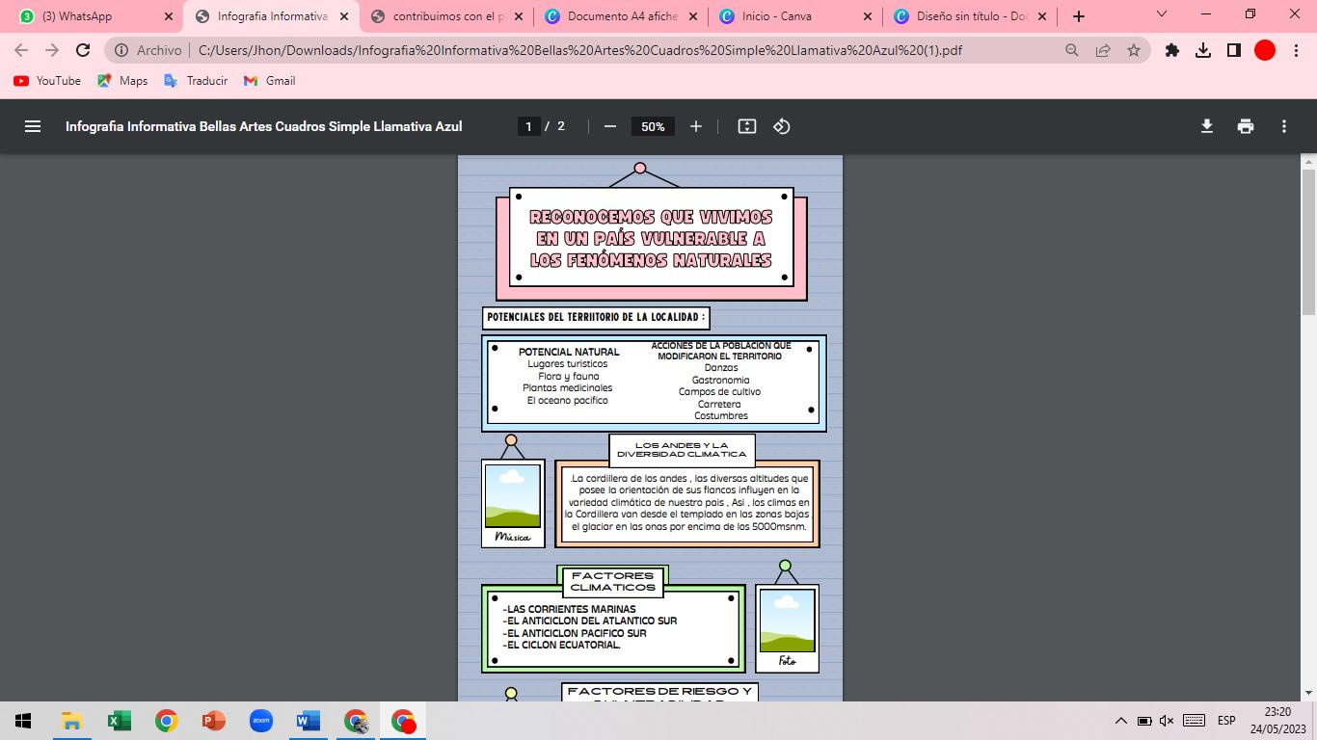This screenshot has width=1317, height=740.
Task: Bookmark this tab with the star
Action: click(1134, 50)
